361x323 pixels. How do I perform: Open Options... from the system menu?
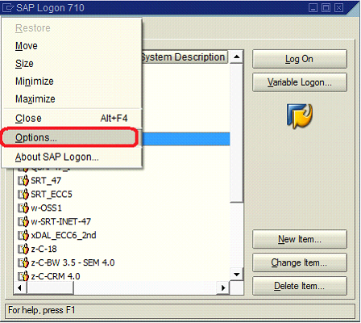pos(70,137)
